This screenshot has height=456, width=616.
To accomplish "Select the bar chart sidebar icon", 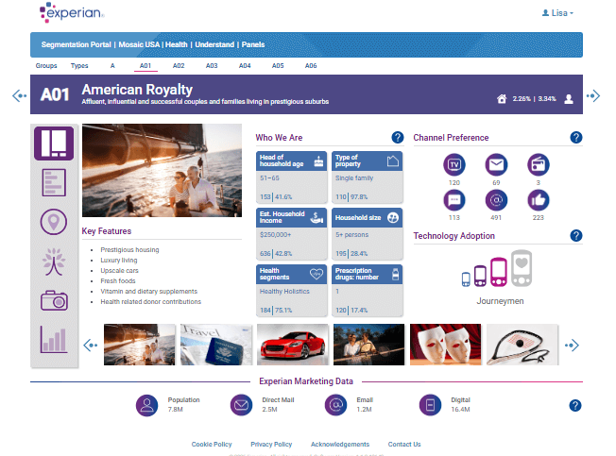I will (54, 338).
